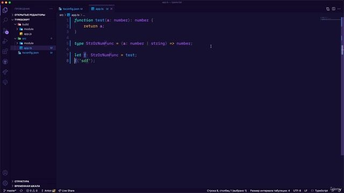Open cursor position Строка 8, столбец 1

click(227, 191)
